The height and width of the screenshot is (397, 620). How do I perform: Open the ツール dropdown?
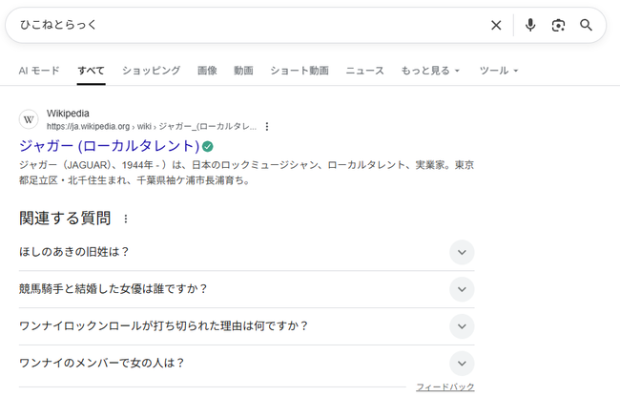(499, 71)
